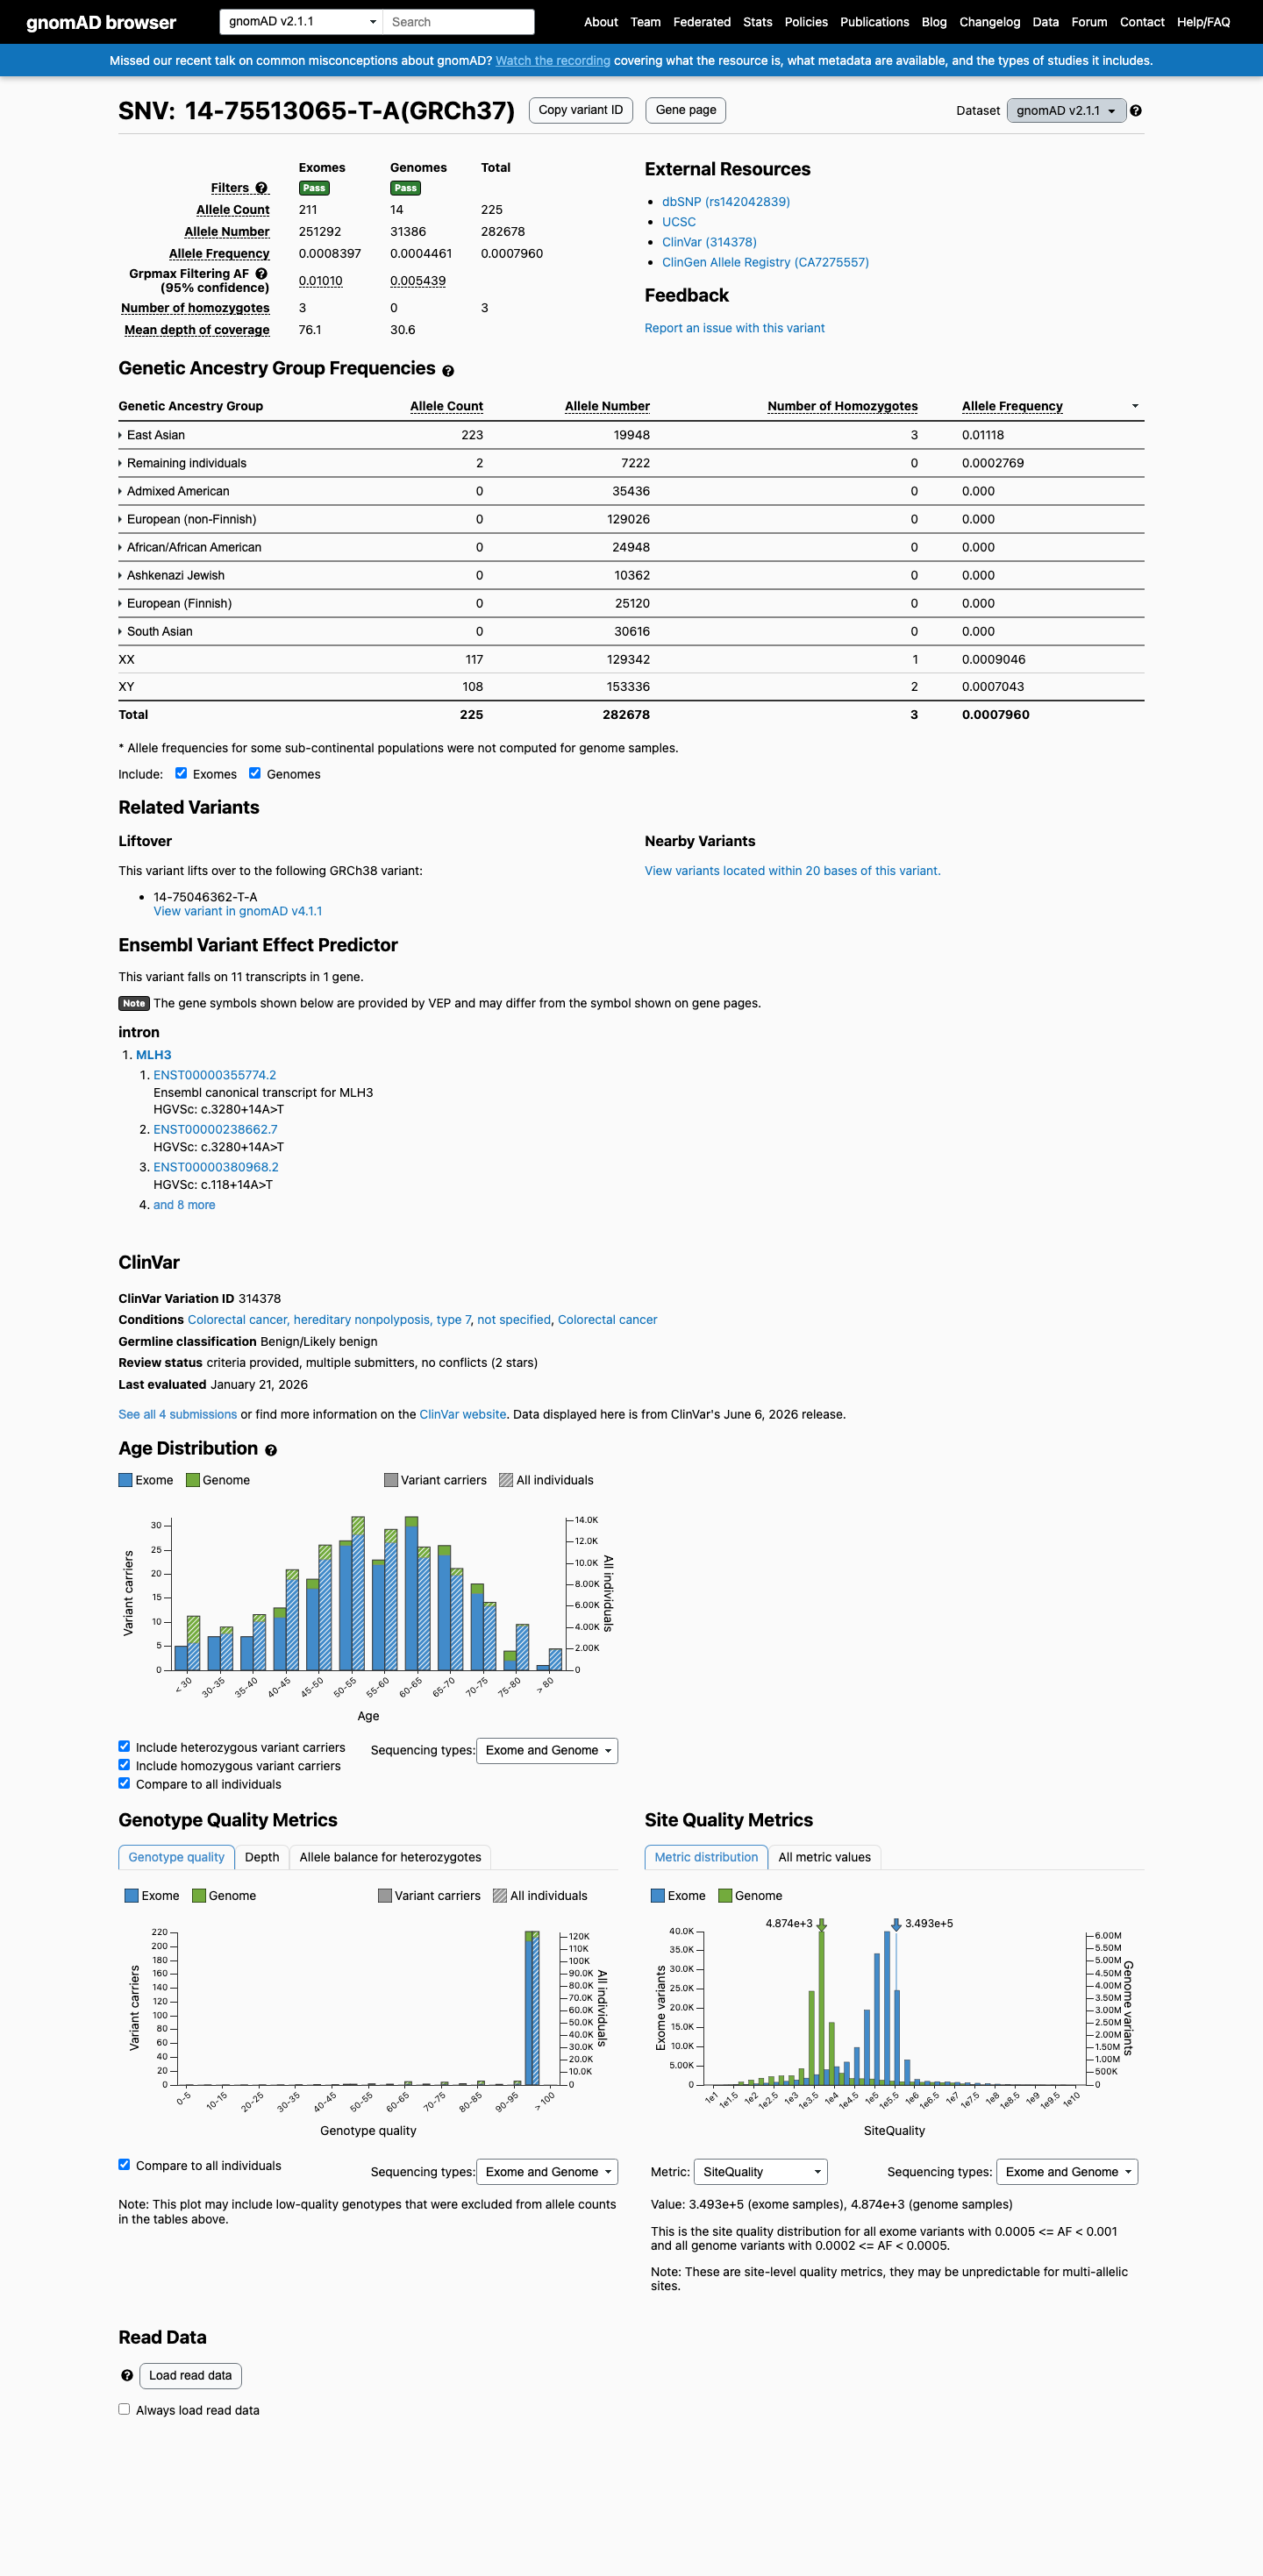This screenshot has width=1263, height=2576.
Task: Click the MLH3 gene link
Action: click(154, 1055)
